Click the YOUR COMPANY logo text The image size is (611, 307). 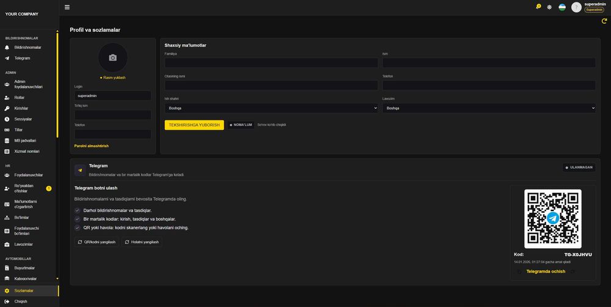pyautogui.click(x=22, y=14)
